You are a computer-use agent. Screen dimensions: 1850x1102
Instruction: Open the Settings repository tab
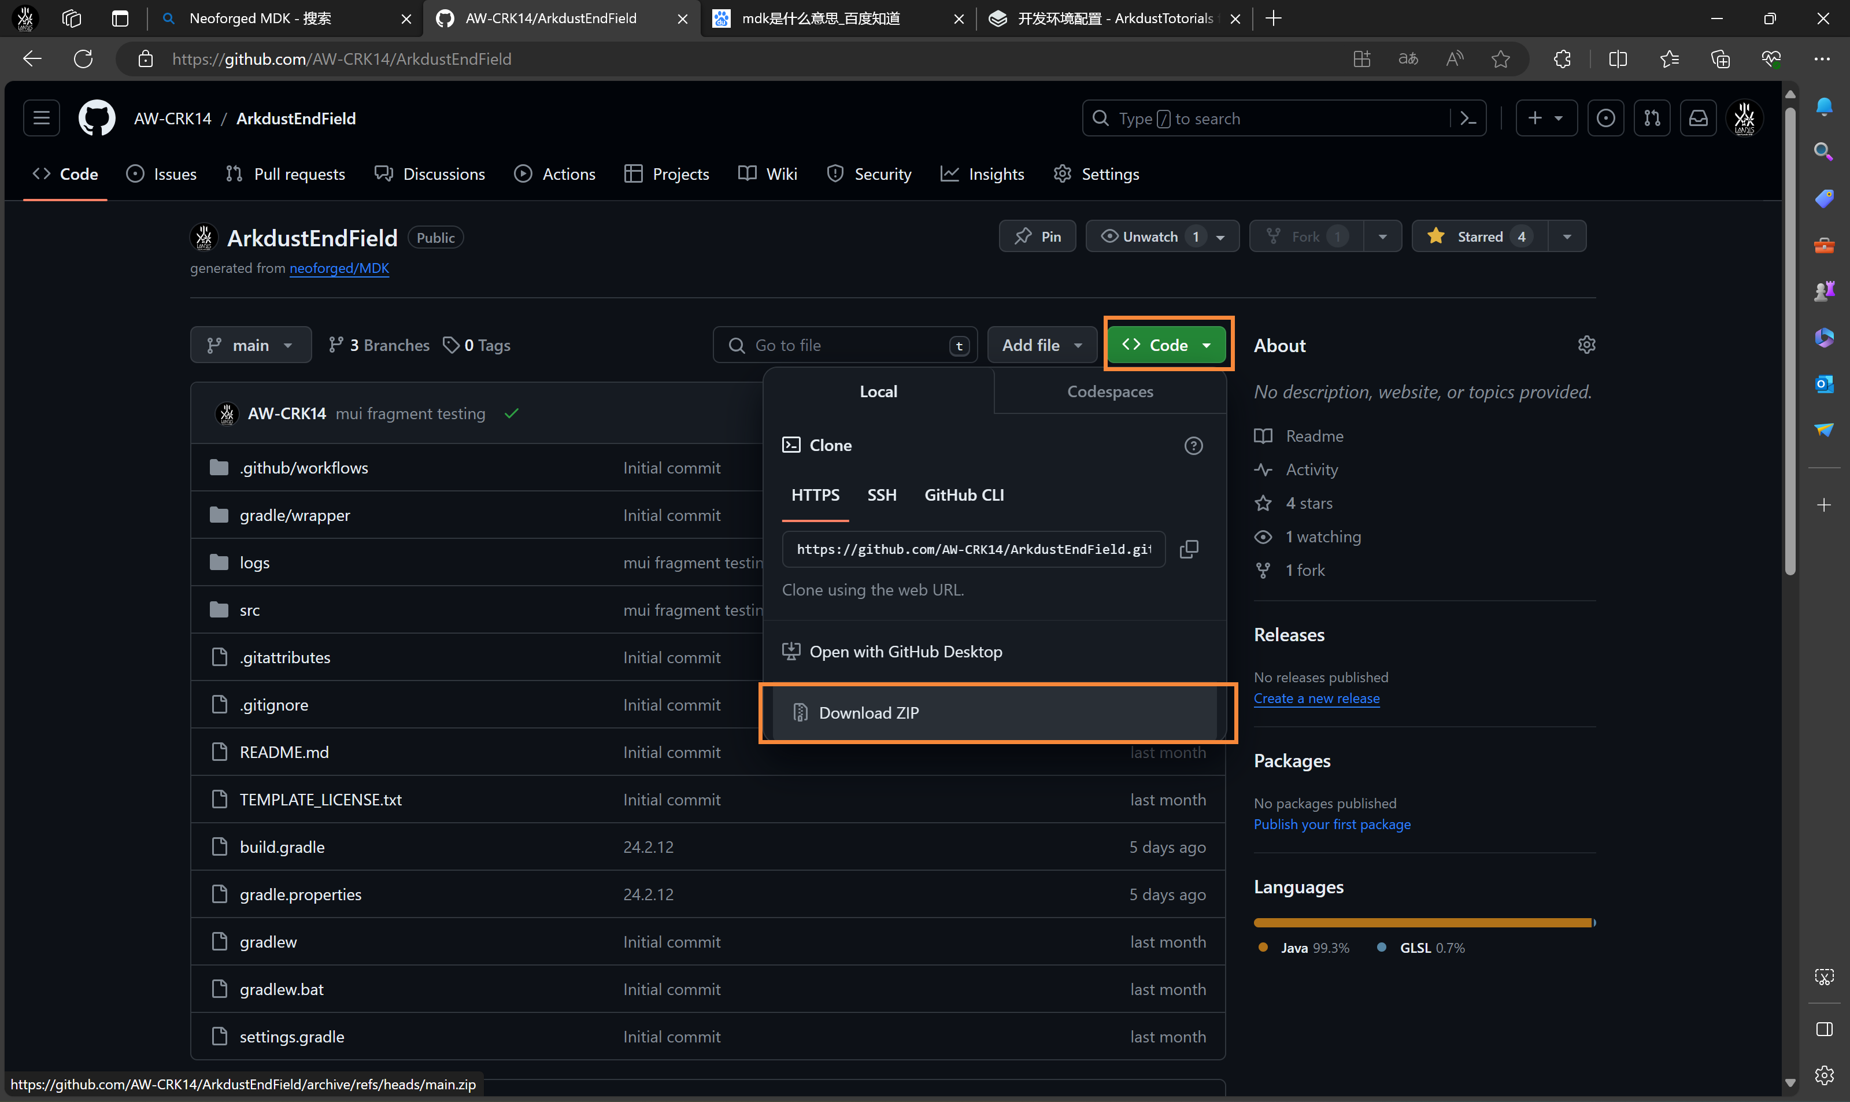[x=1097, y=174]
